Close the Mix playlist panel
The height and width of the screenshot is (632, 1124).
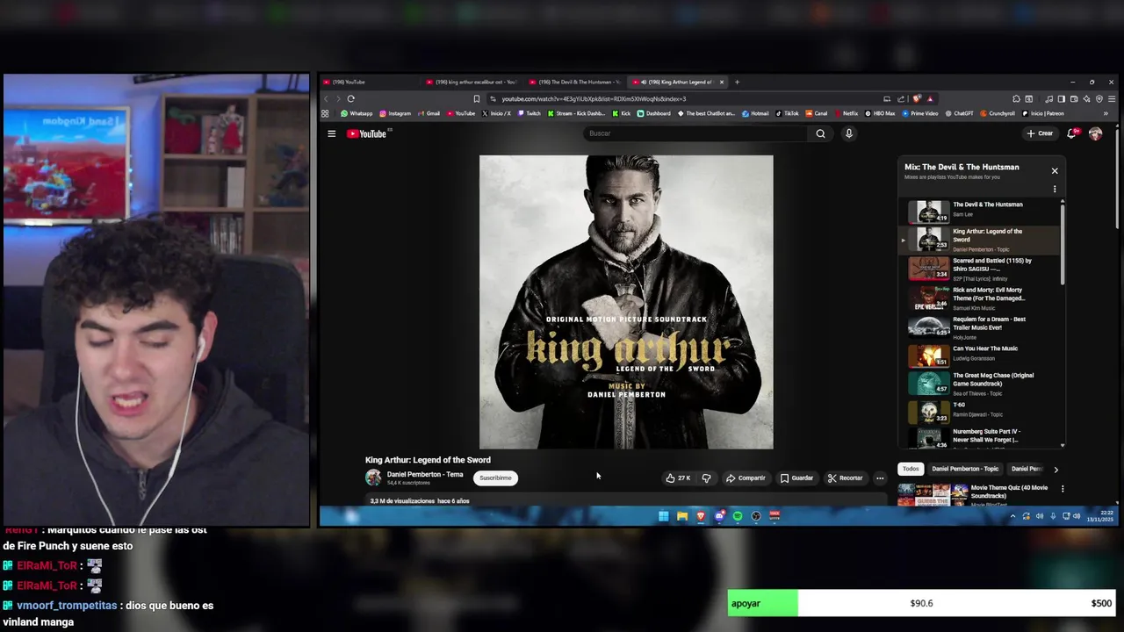click(1055, 170)
